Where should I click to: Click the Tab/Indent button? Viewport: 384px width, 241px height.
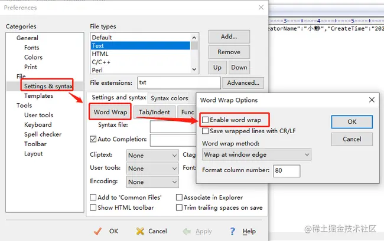tap(154, 112)
